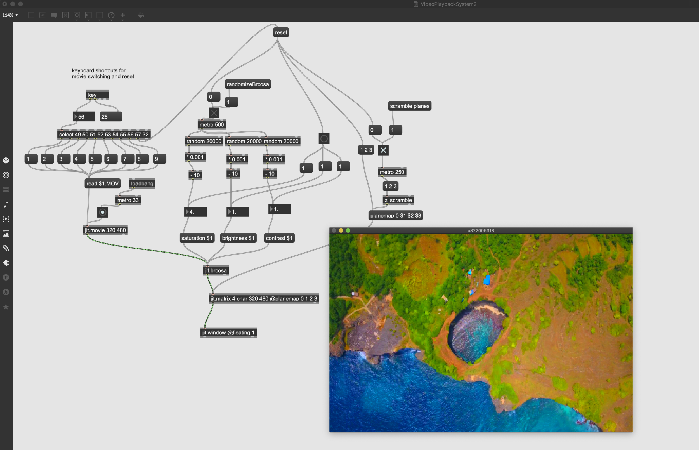Open the images sidebar browser
The image size is (699, 450).
pos(6,234)
